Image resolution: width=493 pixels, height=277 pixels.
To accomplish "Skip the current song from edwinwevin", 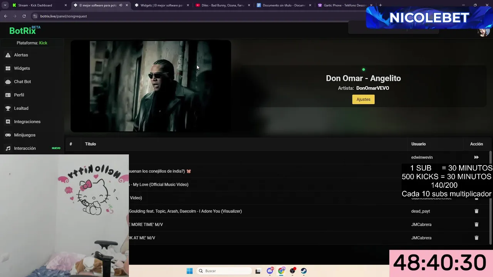I will (x=476, y=157).
